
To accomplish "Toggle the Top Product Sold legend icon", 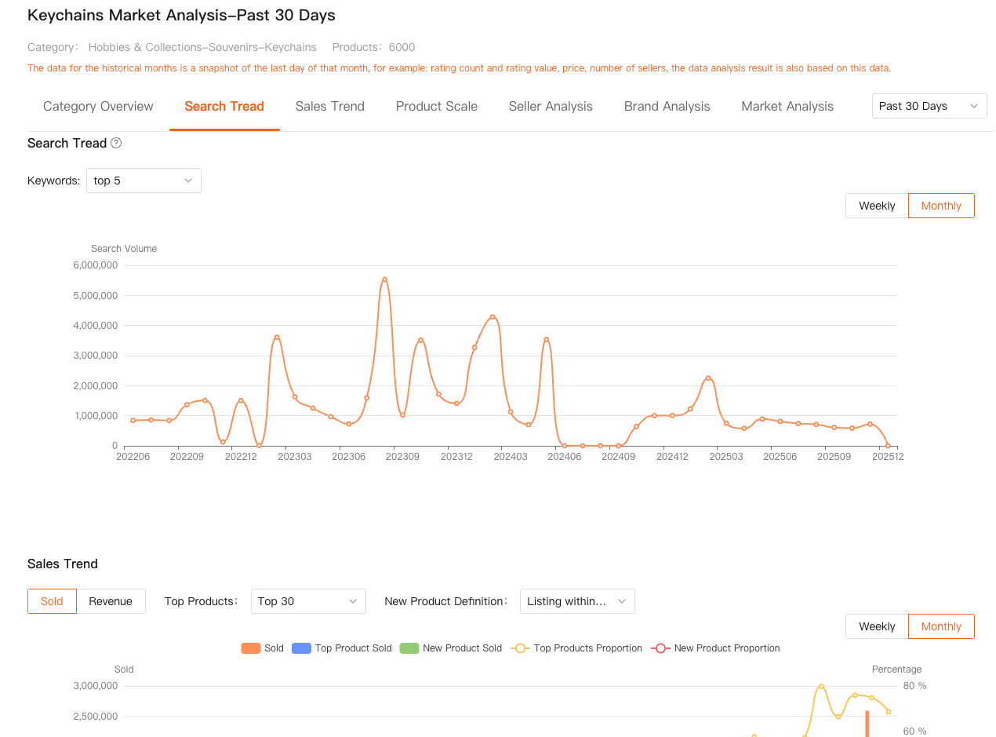I will pos(301,648).
